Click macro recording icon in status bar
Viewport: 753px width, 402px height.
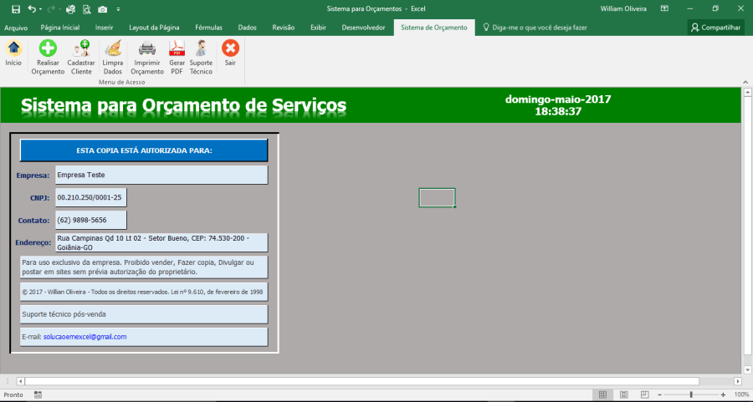click(x=38, y=394)
